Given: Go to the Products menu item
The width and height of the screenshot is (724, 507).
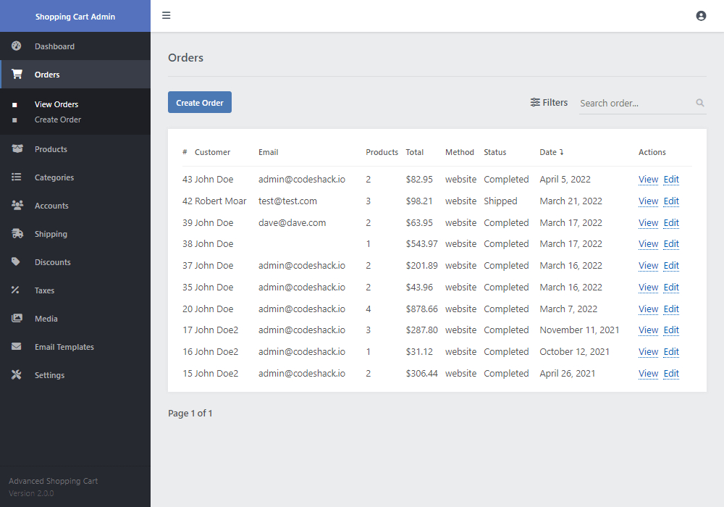Looking at the screenshot, I should [75, 149].
